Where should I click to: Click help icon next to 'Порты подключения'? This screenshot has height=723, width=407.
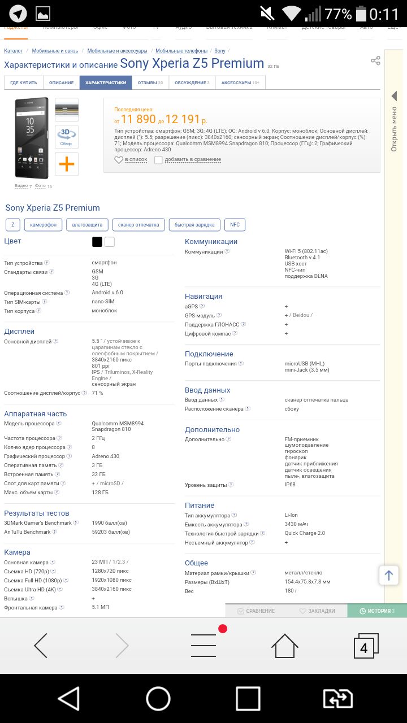coord(241,364)
